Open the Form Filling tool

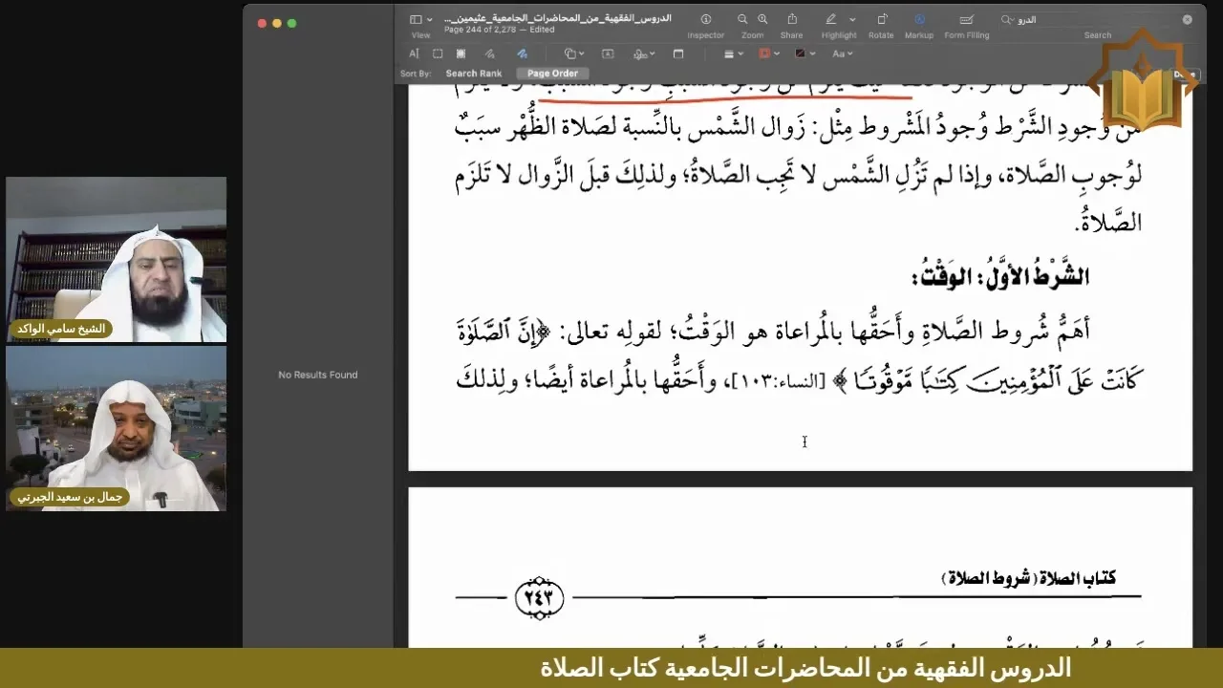(x=966, y=20)
